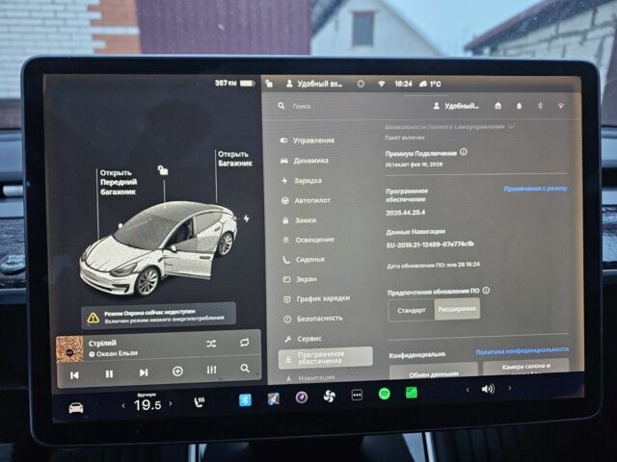Open Зарядка settings menu

click(308, 180)
